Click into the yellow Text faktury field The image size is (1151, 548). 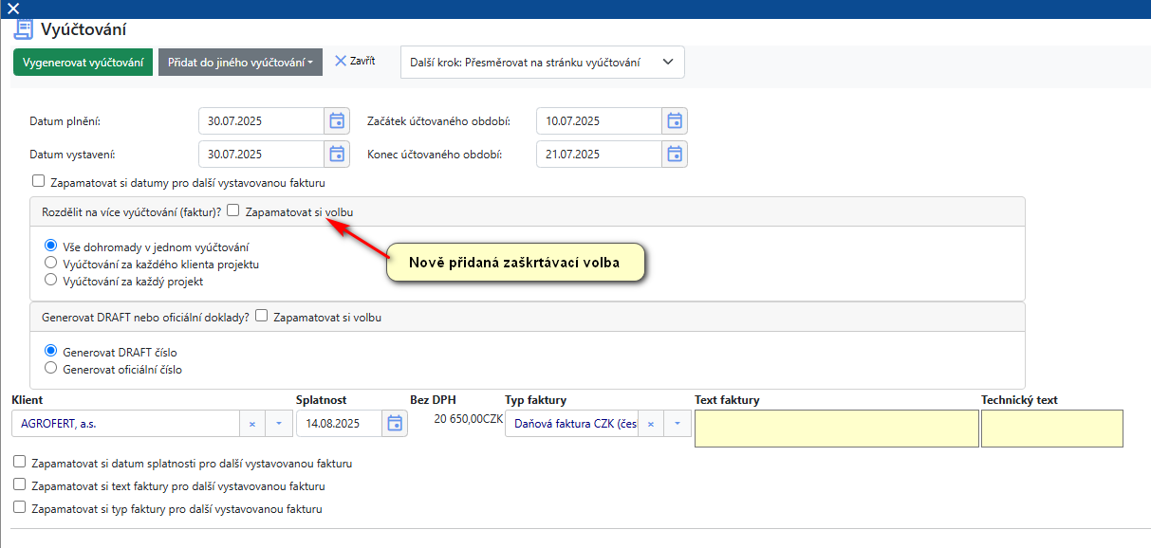(836, 429)
